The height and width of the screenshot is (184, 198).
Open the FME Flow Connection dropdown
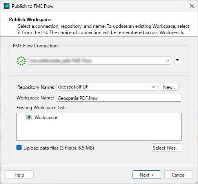[x=100, y=60]
